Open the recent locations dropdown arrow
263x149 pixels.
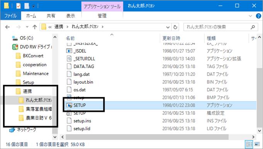click(x=27, y=27)
